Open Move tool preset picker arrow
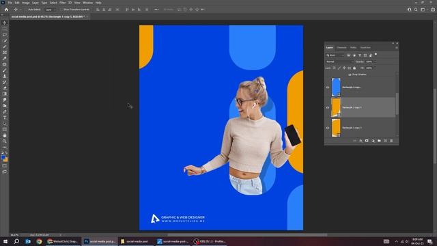 [x=20, y=10]
